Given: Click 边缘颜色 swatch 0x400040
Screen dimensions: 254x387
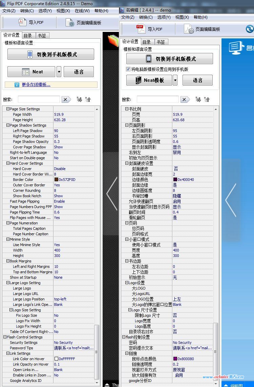Looking at the screenshot, I should [175, 180].
